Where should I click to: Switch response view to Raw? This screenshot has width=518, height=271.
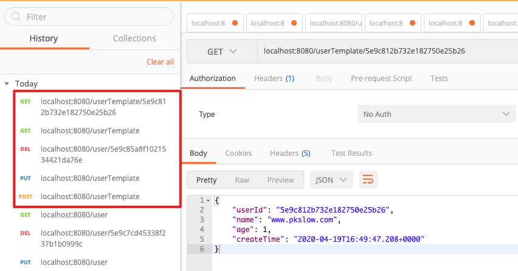pyautogui.click(x=242, y=180)
